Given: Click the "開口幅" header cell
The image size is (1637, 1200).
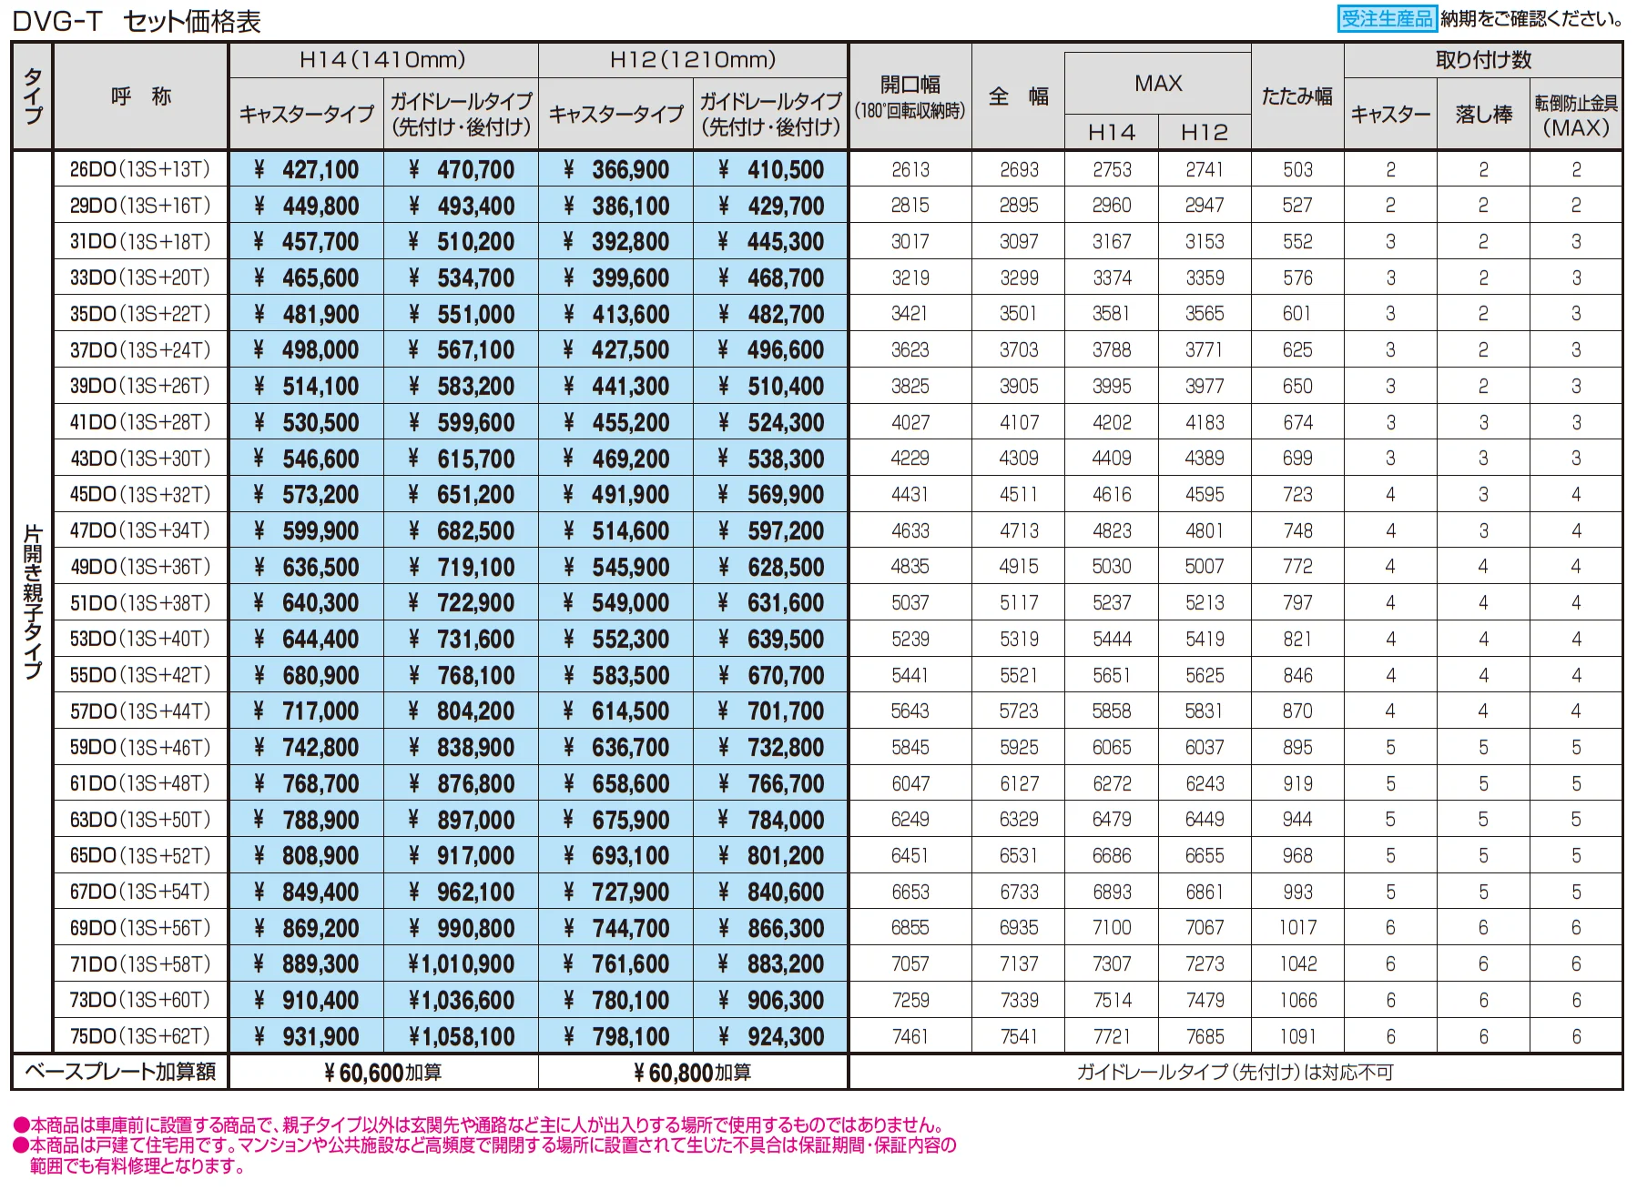Looking at the screenshot, I should point(910,96).
